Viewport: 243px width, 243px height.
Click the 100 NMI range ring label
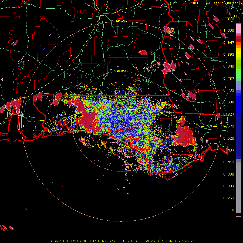pyautogui.click(x=121, y=21)
